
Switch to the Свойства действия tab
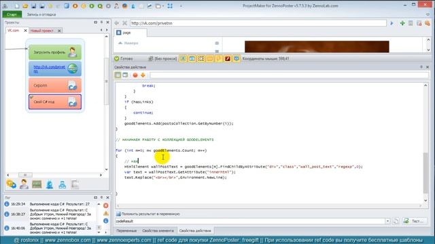[x=195, y=230]
